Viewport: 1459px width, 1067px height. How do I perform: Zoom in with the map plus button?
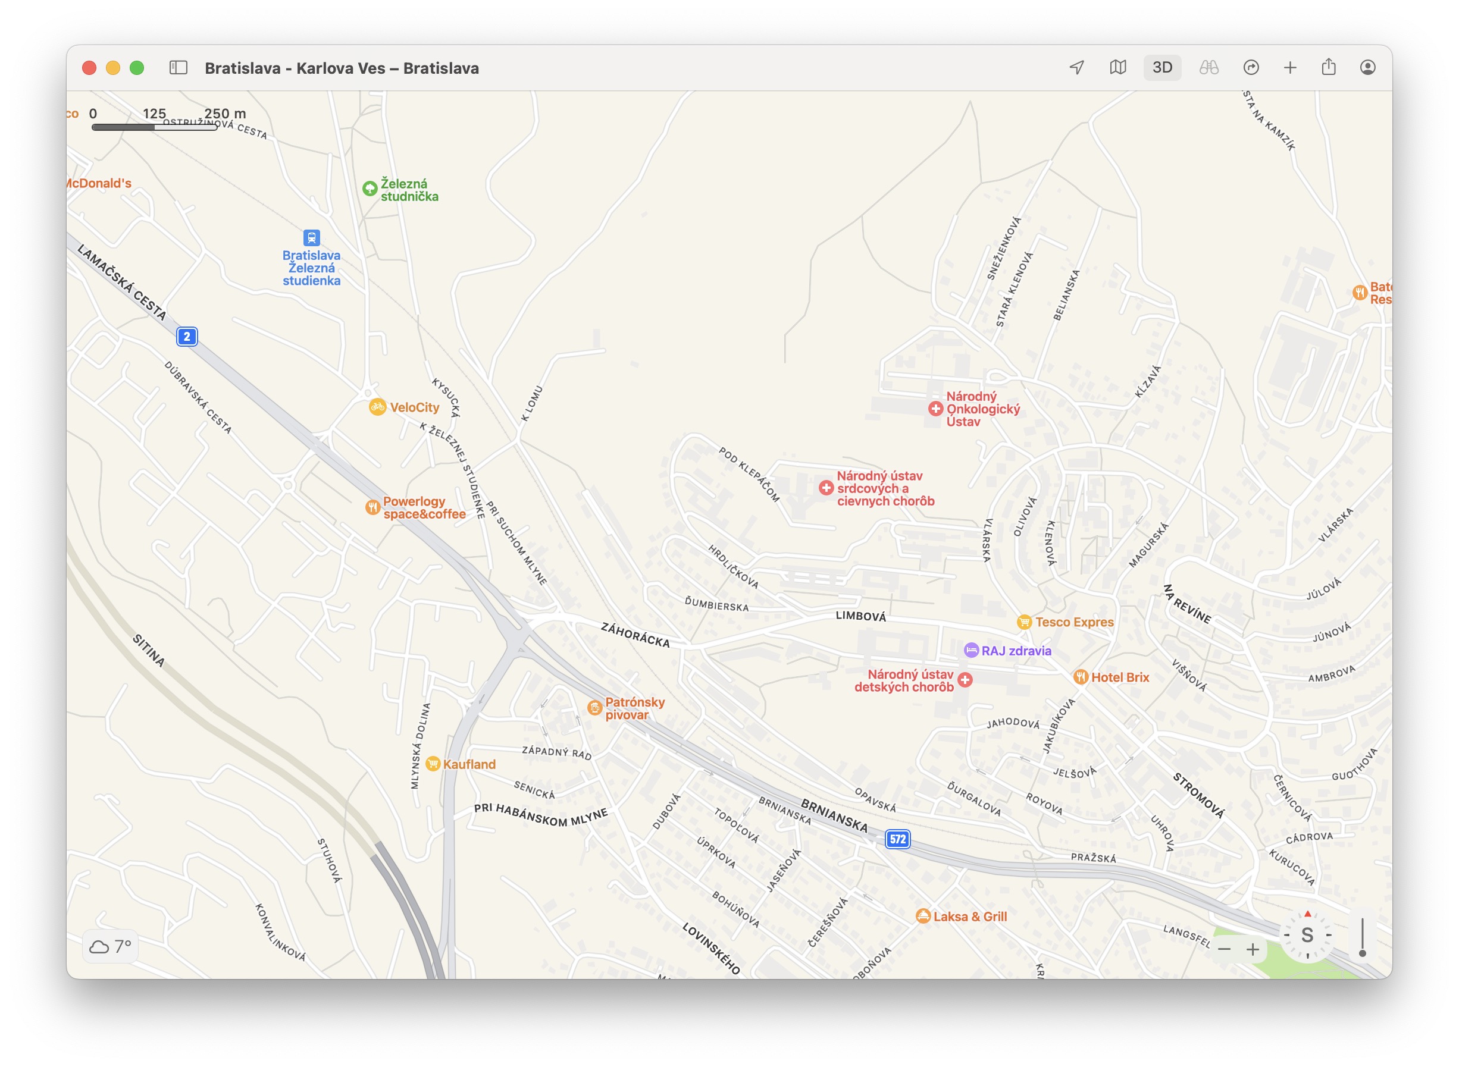pos(1253,949)
